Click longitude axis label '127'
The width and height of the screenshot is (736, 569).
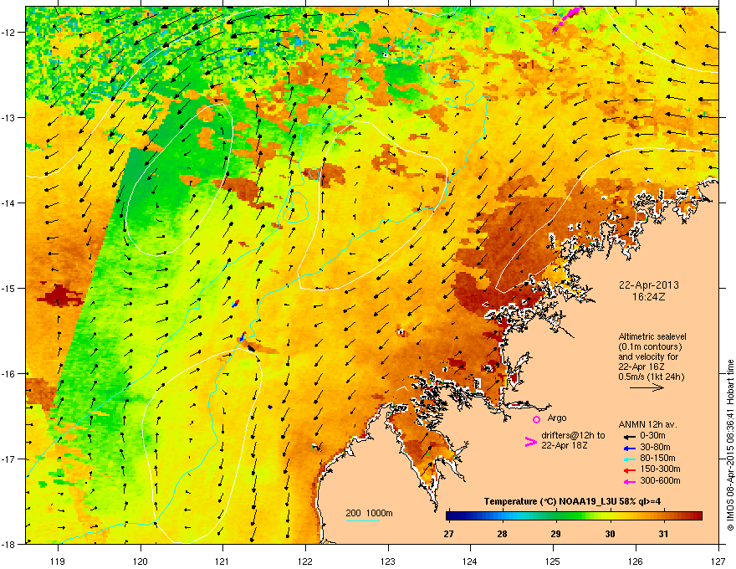click(x=718, y=561)
